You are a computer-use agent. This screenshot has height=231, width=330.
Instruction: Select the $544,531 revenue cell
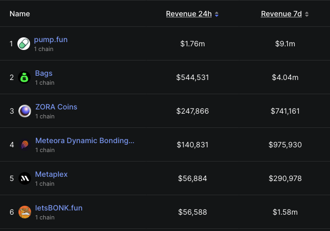point(192,77)
